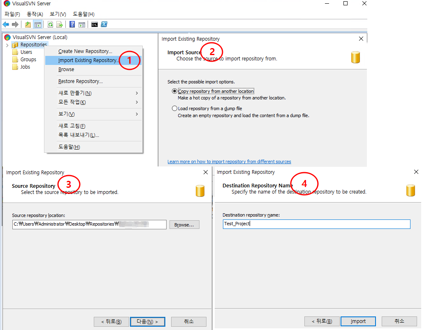This screenshot has height=330, width=422.
Task: Expand 모든 작업(K) submenu
Action: coord(93,102)
